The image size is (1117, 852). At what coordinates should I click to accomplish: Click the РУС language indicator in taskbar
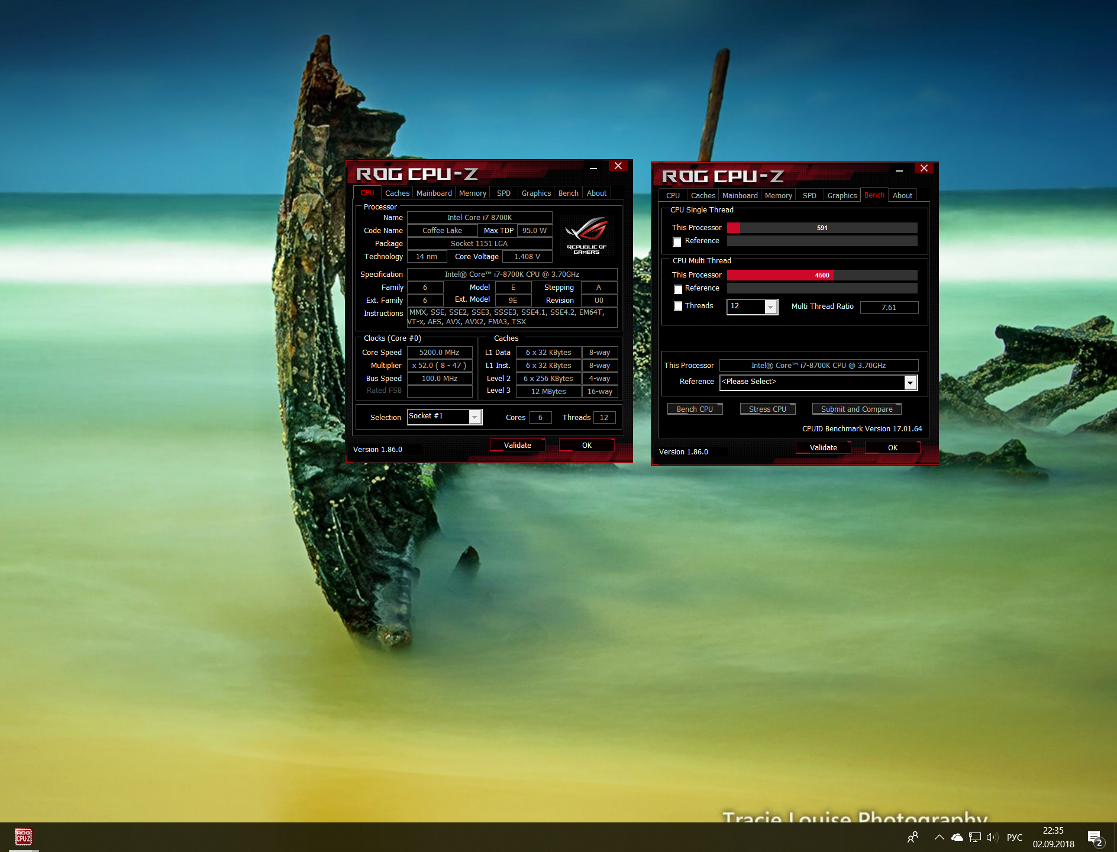pos(1015,837)
